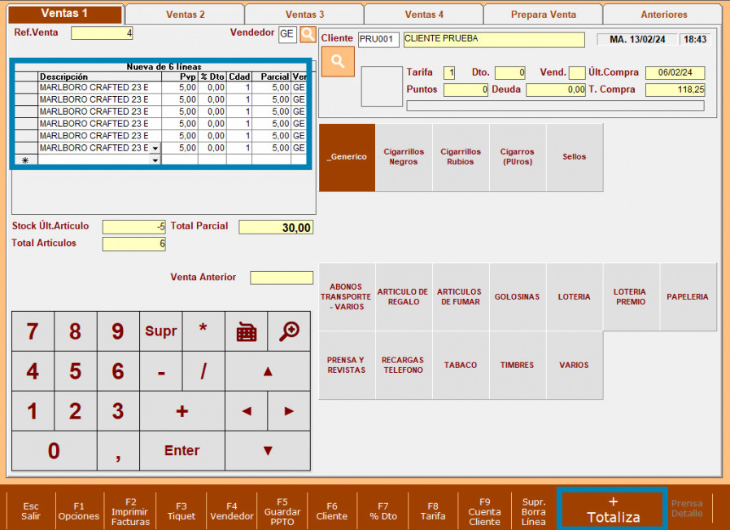
Task: Click the Venta Anterior field
Action: (x=281, y=278)
